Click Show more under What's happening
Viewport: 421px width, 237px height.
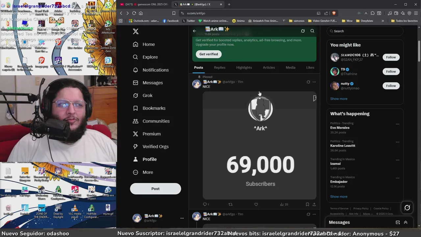click(339, 197)
